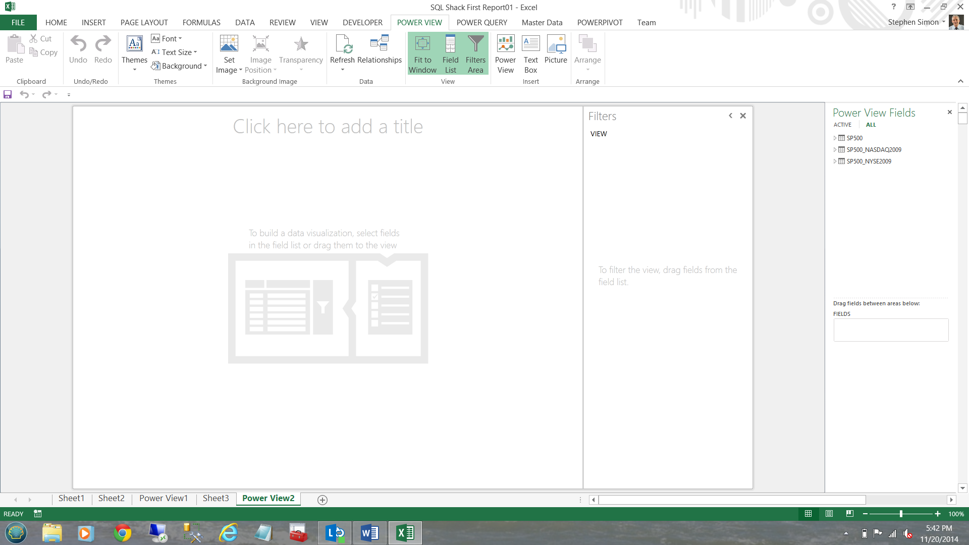Click the Set Image icon
The image size is (969, 545).
click(x=229, y=44)
